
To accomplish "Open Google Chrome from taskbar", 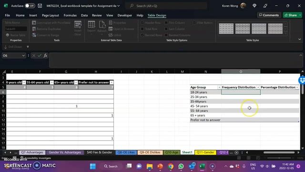I will (x=171, y=166).
